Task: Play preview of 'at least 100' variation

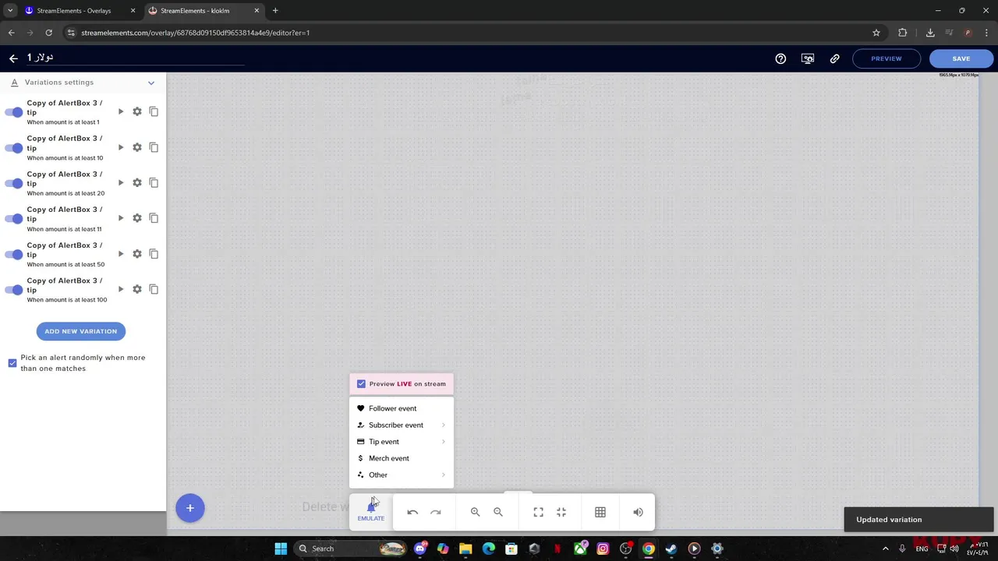Action: 121,289
